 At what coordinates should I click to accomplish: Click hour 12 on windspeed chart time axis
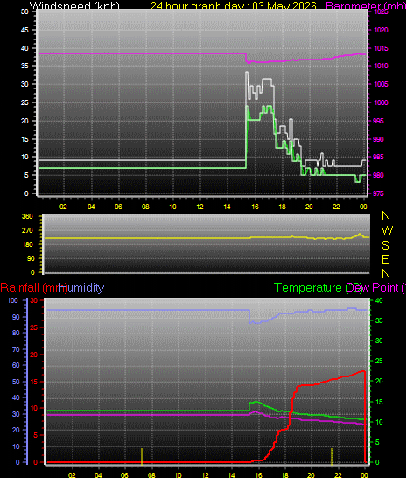tap(199, 207)
